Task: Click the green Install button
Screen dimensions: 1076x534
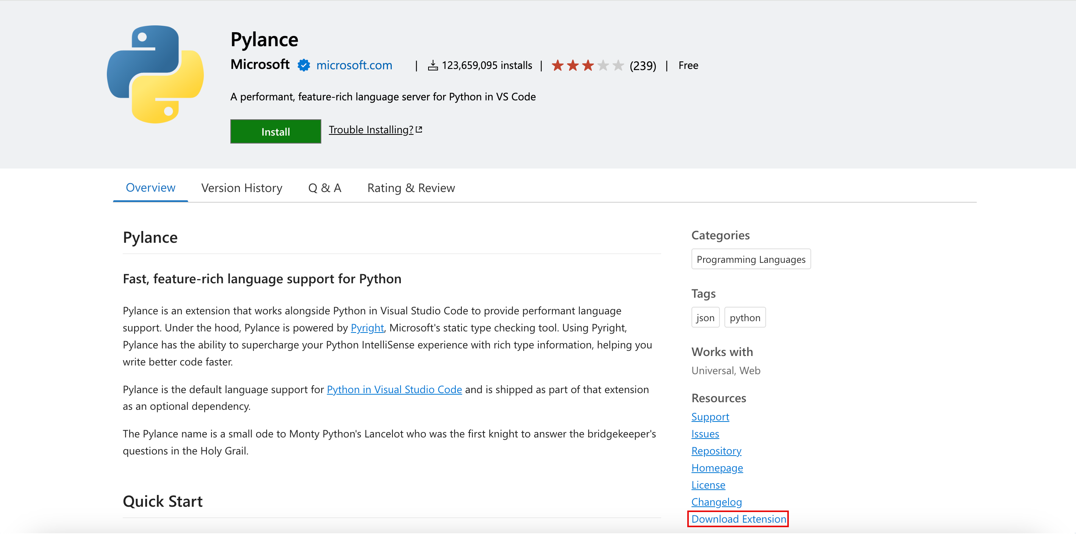Action: (x=276, y=132)
